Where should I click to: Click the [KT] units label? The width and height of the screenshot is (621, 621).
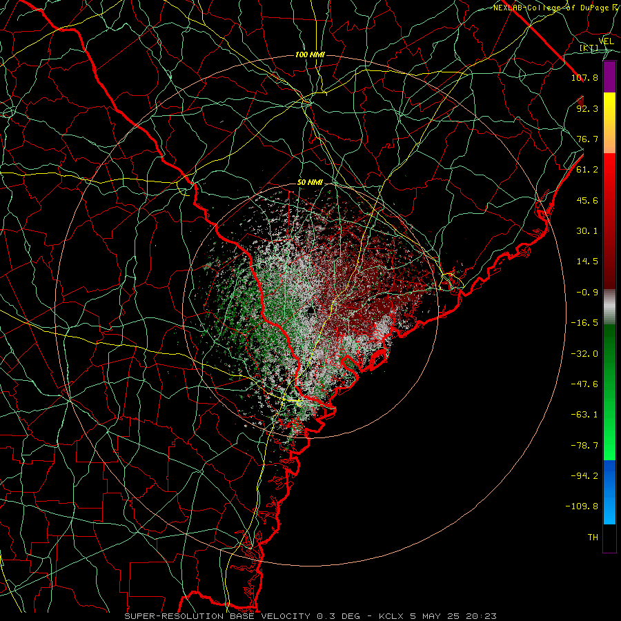[589, 48]
